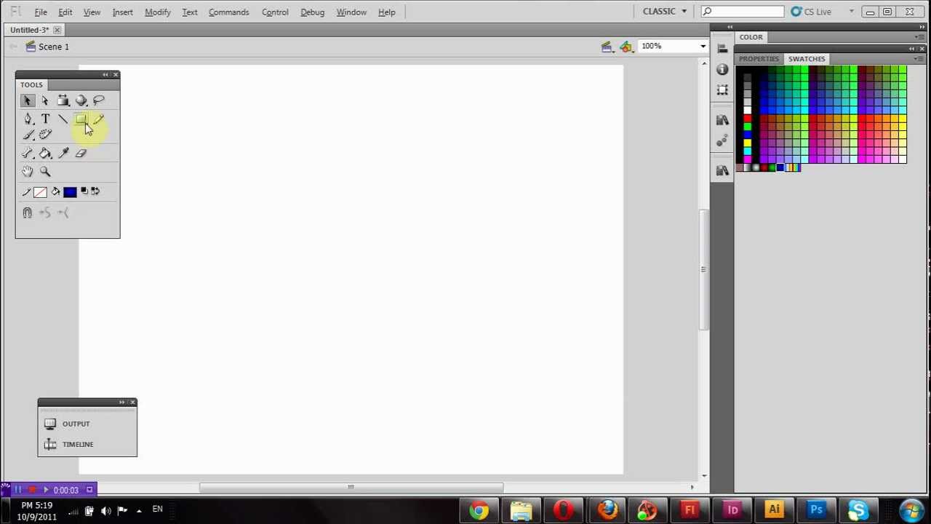
Task: Select the Zoom magnifier tool
Action: pyautogui.click(x=45, y=172)
